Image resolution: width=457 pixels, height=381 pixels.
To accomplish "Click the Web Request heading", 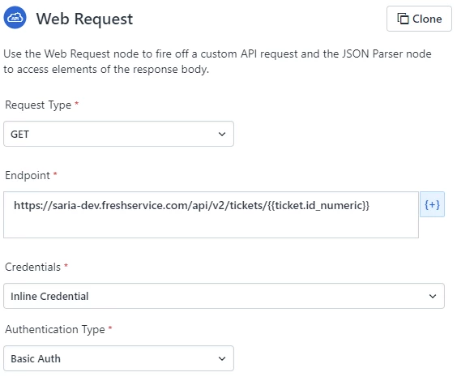I will point(84,19).
